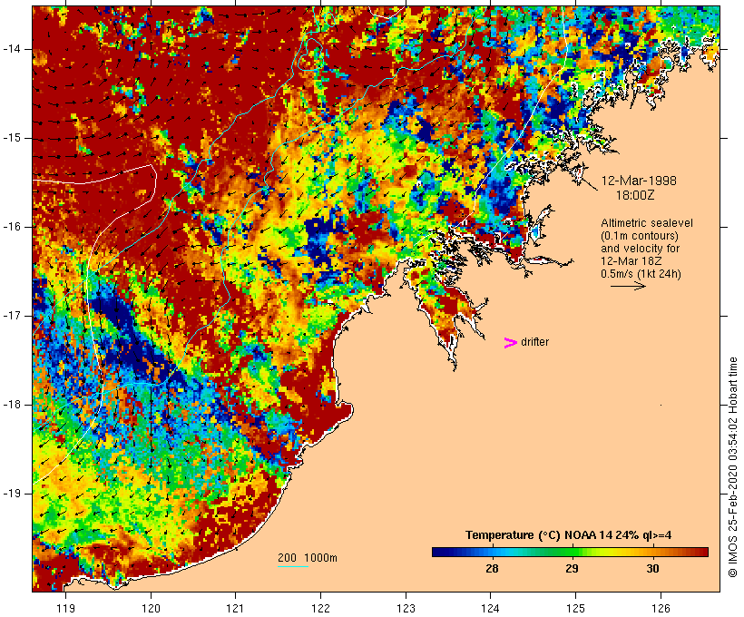Click the cyan isobath legend line sample

[293, 567]
